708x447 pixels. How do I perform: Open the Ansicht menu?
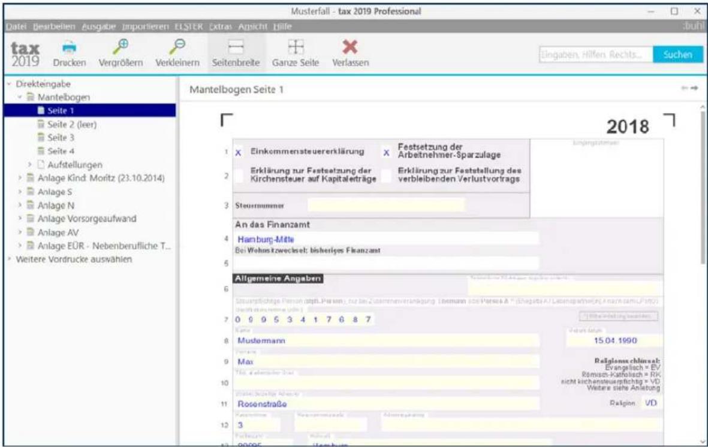coord(253,26)
